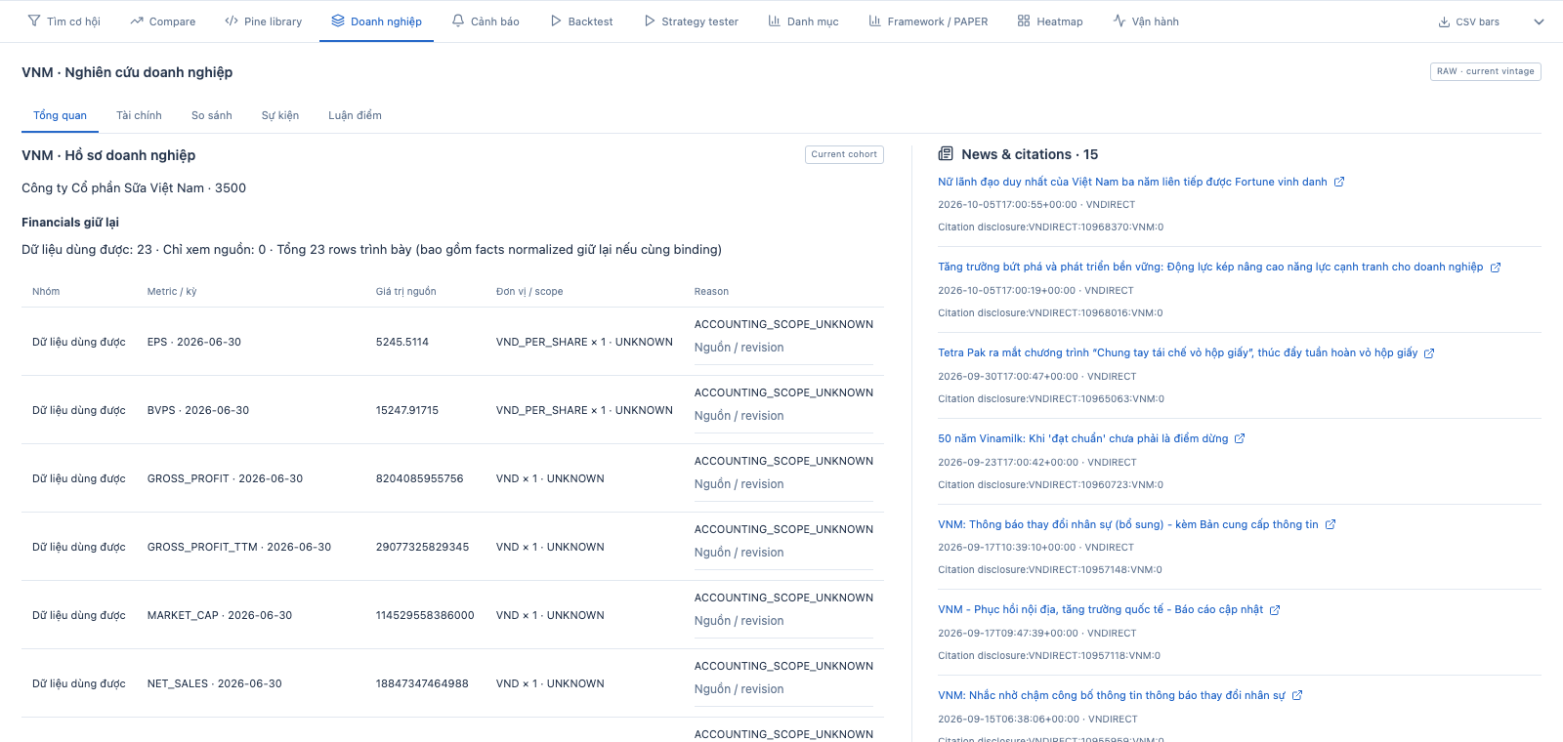This screenshot has height=742, width=1563.
Task: Click the RAW · current vintage badge
Action: coord(1486,71)
